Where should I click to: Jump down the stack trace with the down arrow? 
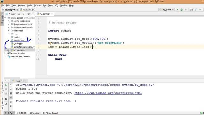(11, 89)
